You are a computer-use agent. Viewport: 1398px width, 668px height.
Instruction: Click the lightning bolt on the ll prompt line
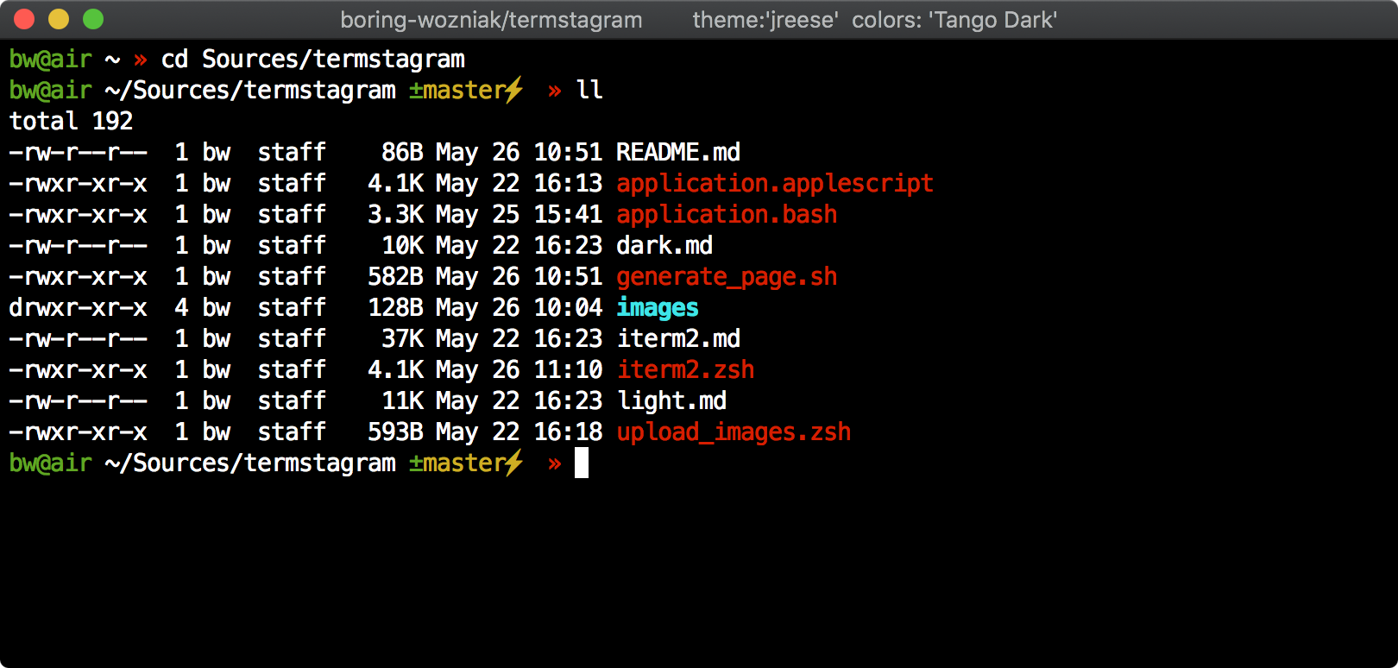pos(514,90)
